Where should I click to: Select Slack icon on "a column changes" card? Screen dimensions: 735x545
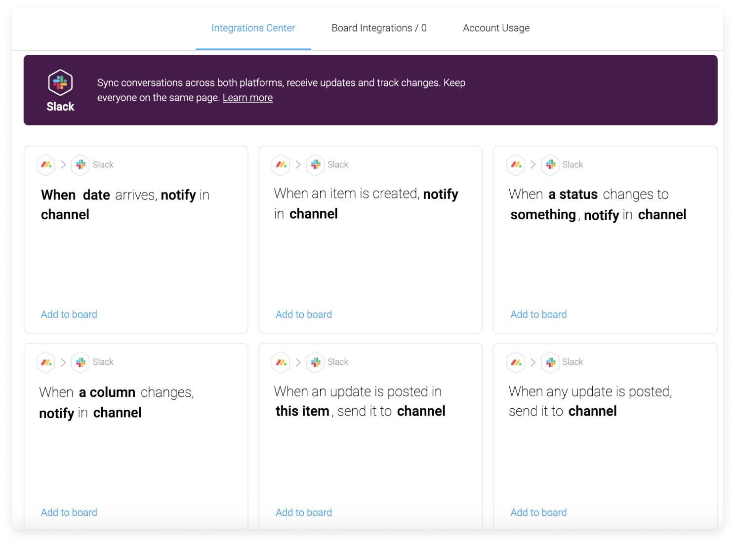tap(81, 362)
